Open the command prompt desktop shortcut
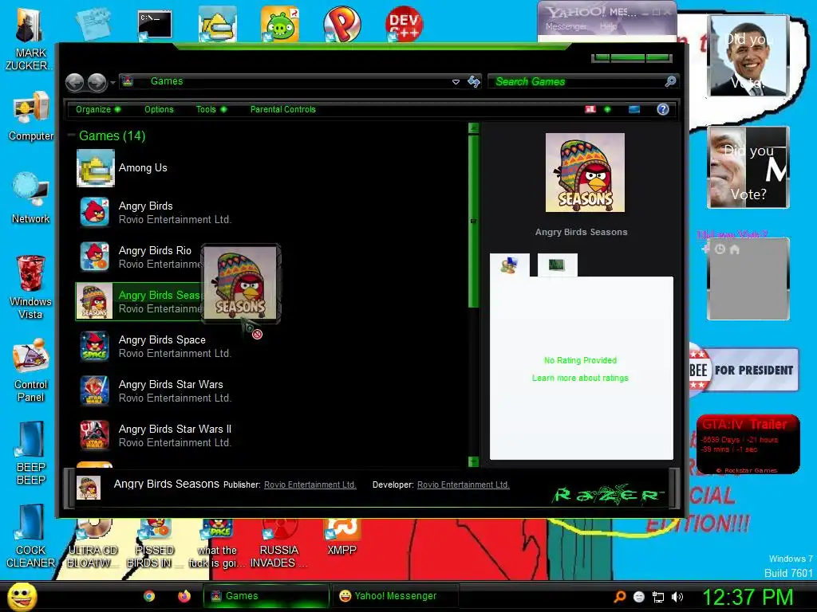This screenshot has width=817, height=612. [x=154, y=25]
